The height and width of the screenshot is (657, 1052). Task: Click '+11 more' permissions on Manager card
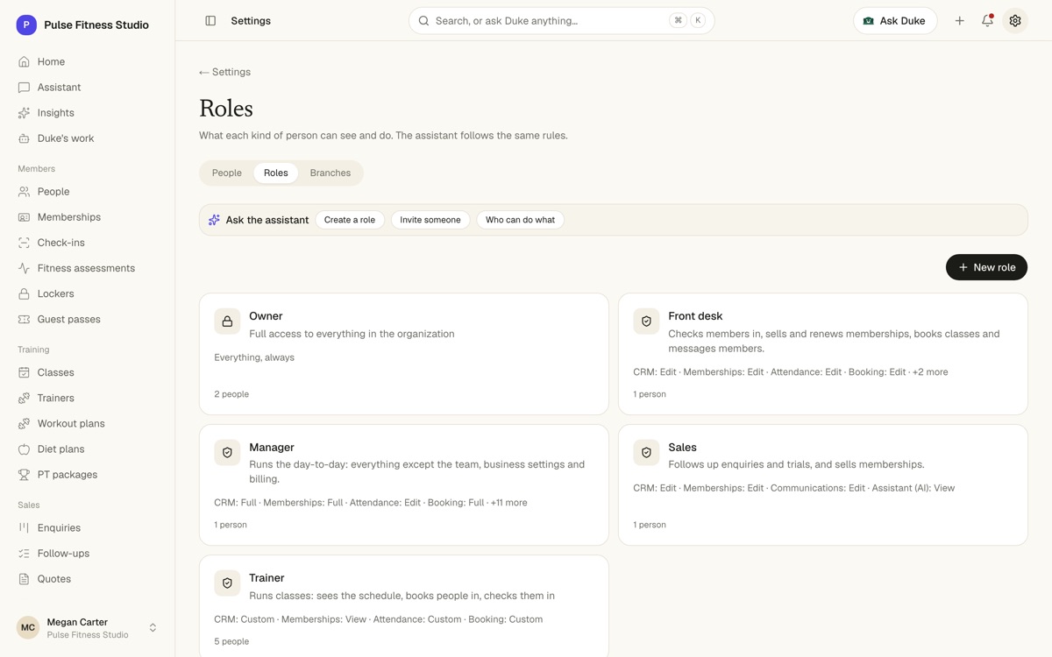coord(508,503)
